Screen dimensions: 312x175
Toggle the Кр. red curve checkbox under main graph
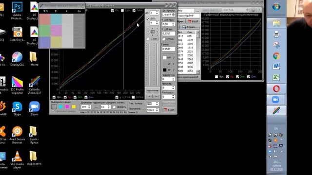pyautogui.click(x=65, y=97)
